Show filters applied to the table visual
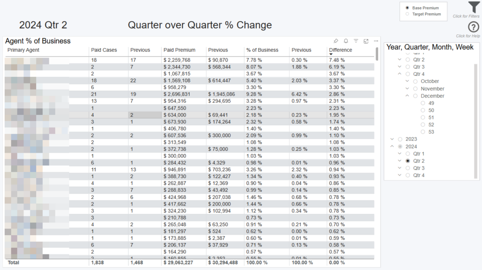482x270 pixels. 356,41
